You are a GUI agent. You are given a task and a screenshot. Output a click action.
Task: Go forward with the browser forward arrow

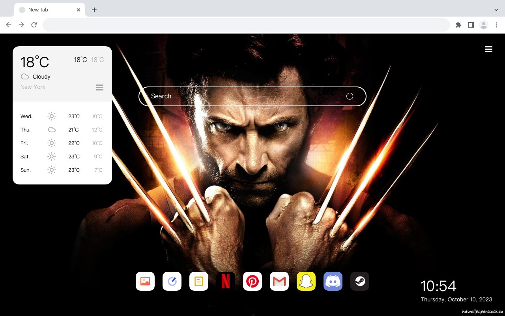coord(21,25)
